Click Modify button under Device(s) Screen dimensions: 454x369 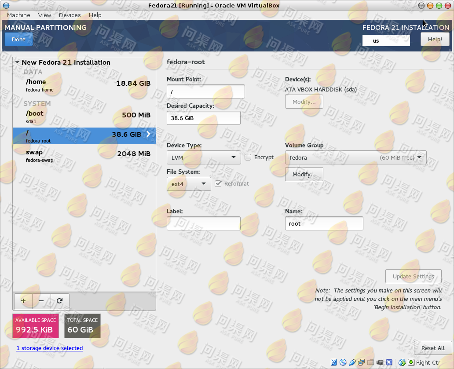(x=304, y=102)
